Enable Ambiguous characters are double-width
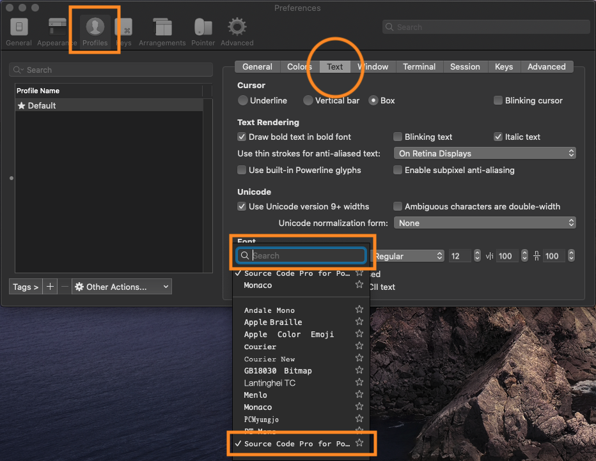The height and width of the screenshot is (461, 596). 398,206
